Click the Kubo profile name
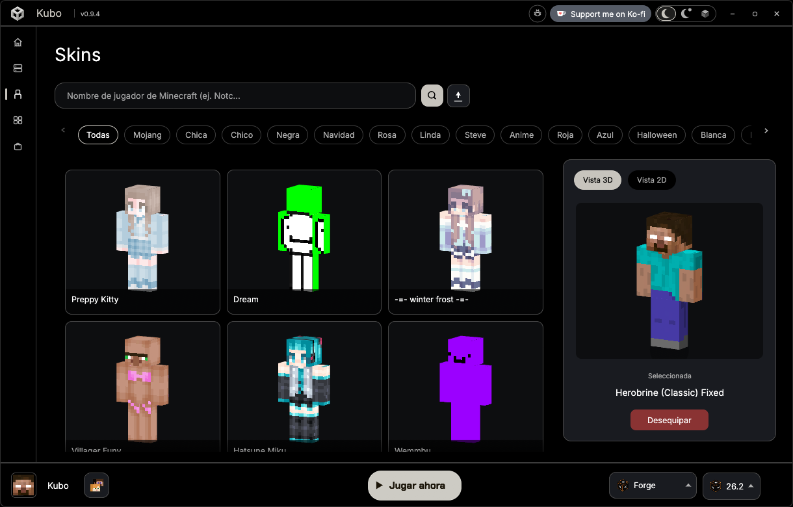This screenshot has height=507, width=793. pyautogui.click(x=58, y=486)
